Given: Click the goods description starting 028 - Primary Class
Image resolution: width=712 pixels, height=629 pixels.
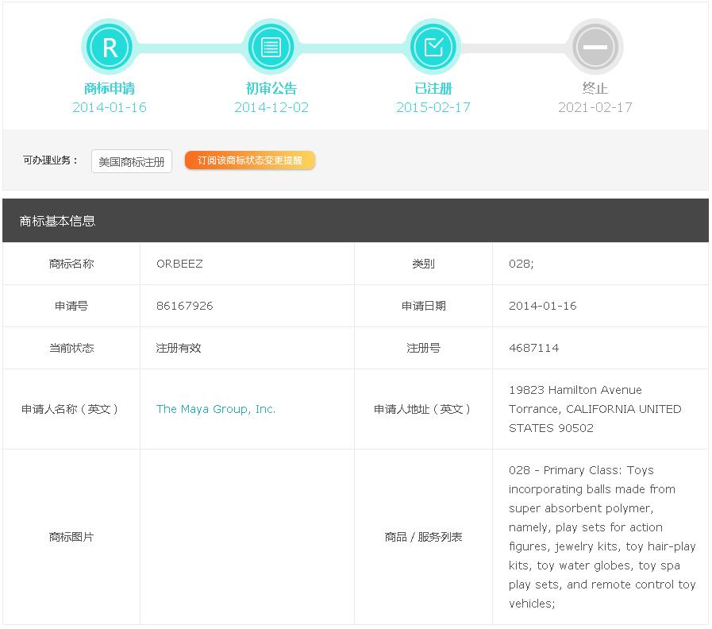Looking at the screenshot, I should point(602,537).
